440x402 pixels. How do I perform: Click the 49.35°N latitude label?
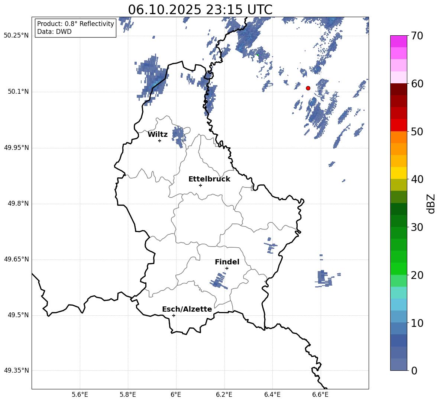click(x=16, y=370)
